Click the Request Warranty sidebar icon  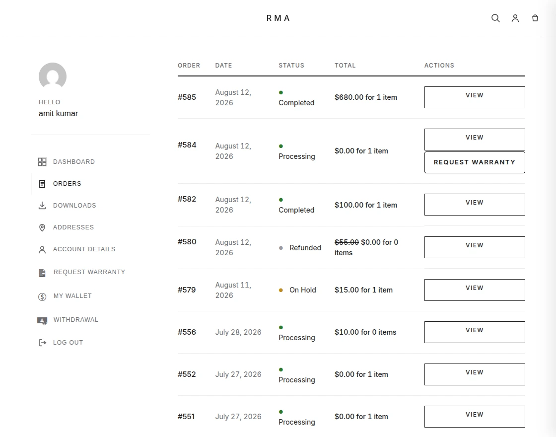(x=42, y=273)
